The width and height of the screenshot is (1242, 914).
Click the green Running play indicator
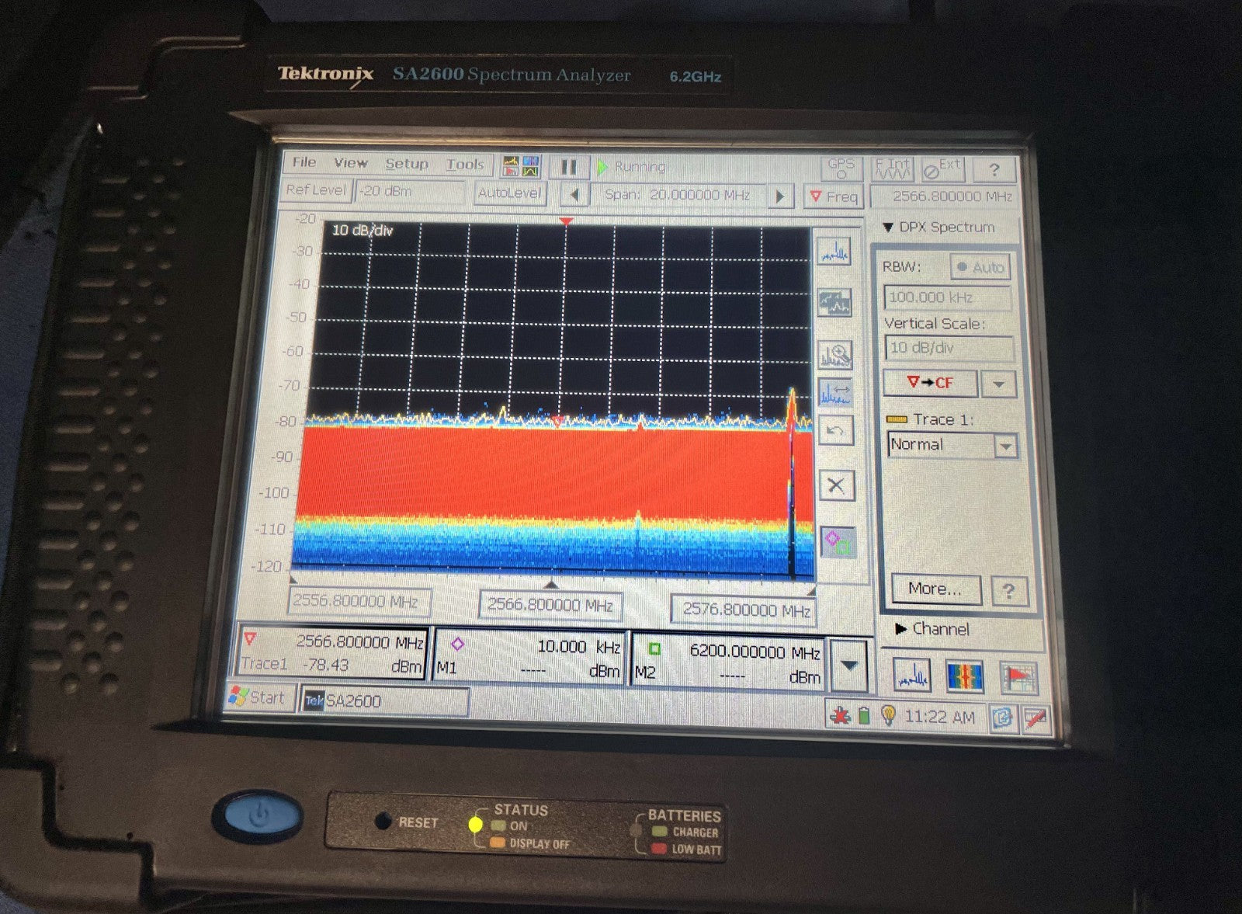(603, 167)
